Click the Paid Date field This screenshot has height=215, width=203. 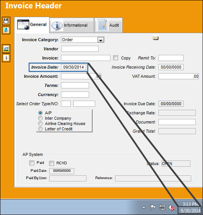click(62, 171)
